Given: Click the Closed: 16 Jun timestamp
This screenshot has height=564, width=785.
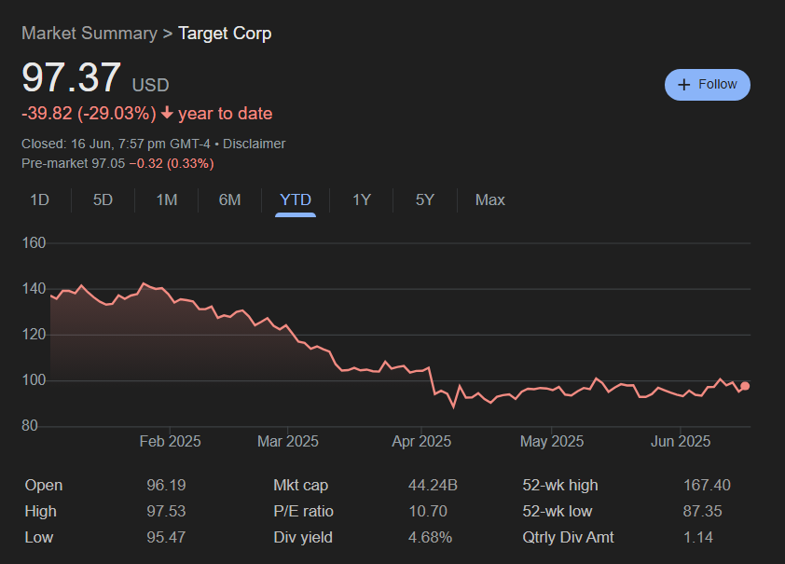Looking at the screenshot, I should pyautogui.click(x=116, y=144).
